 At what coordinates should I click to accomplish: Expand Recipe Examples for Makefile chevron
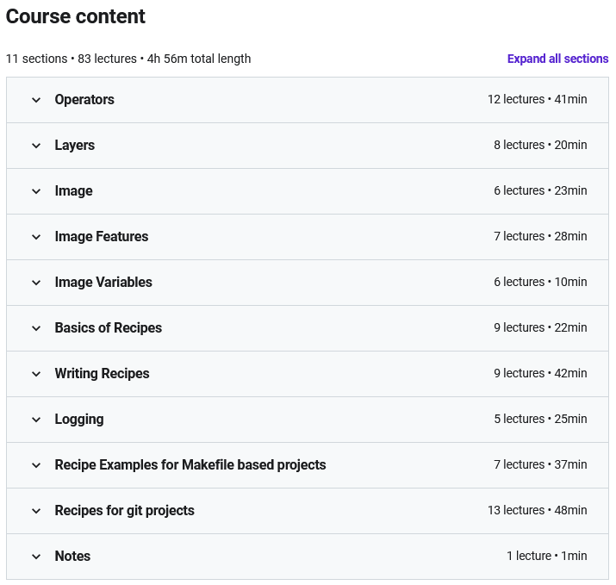click(36, 465)
